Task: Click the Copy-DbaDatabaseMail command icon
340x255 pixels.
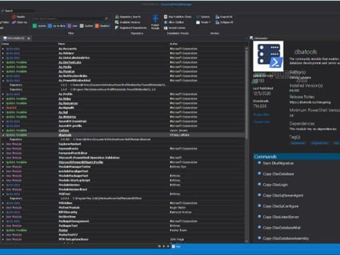Action: 259,227
